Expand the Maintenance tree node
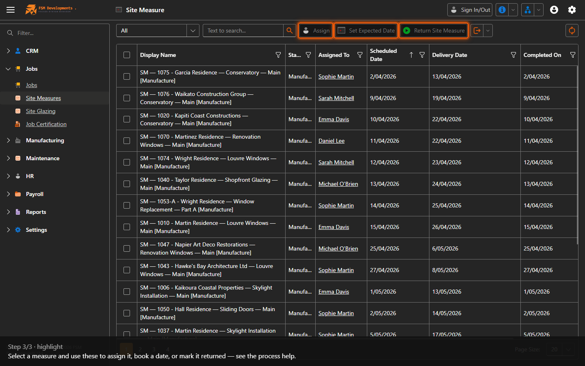The width and height of the screenshot is (585, 366). tap(8, 158)
